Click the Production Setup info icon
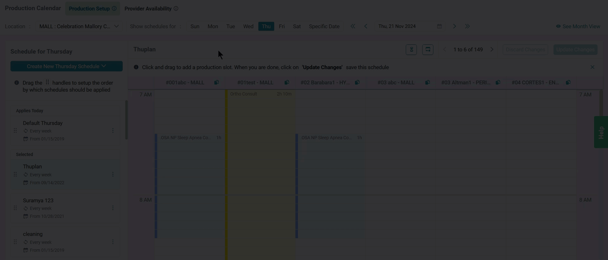The image size is (608, 260). click(114, 9)
